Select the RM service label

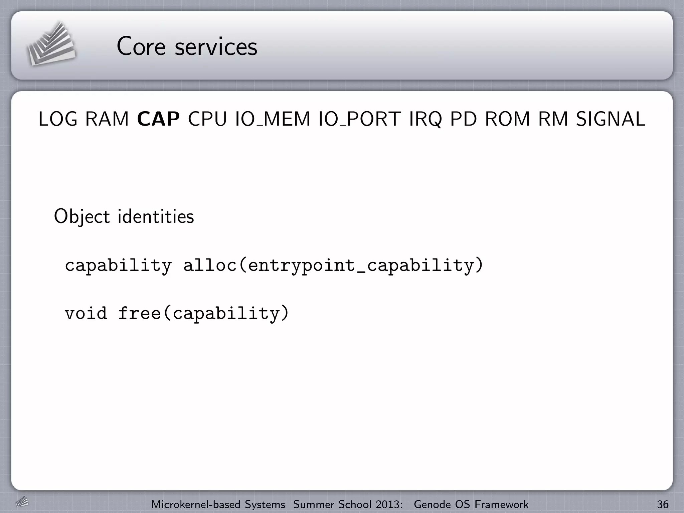[553, 119]
